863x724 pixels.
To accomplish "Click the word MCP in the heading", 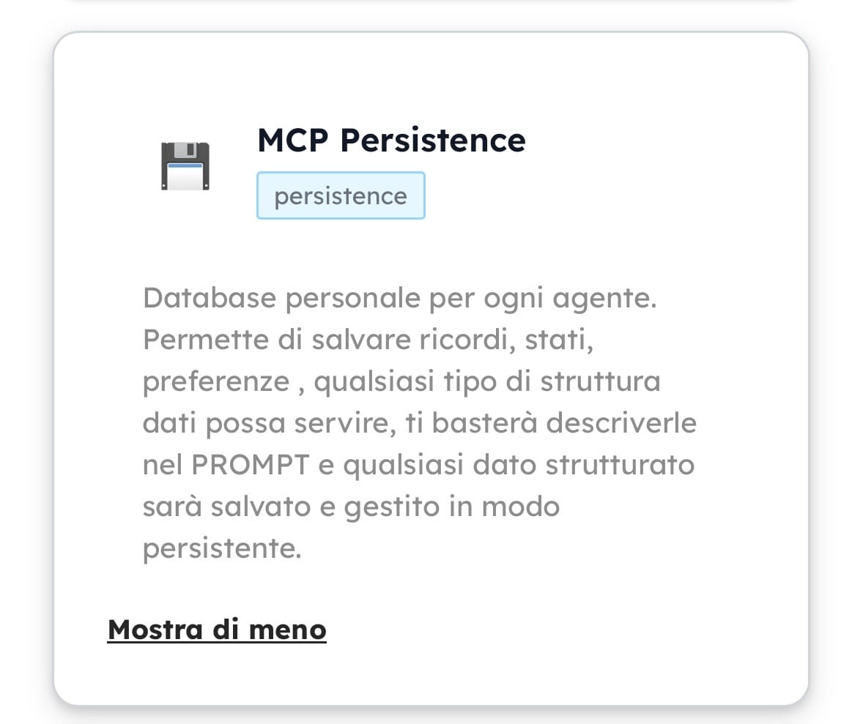I will [293, 140].
